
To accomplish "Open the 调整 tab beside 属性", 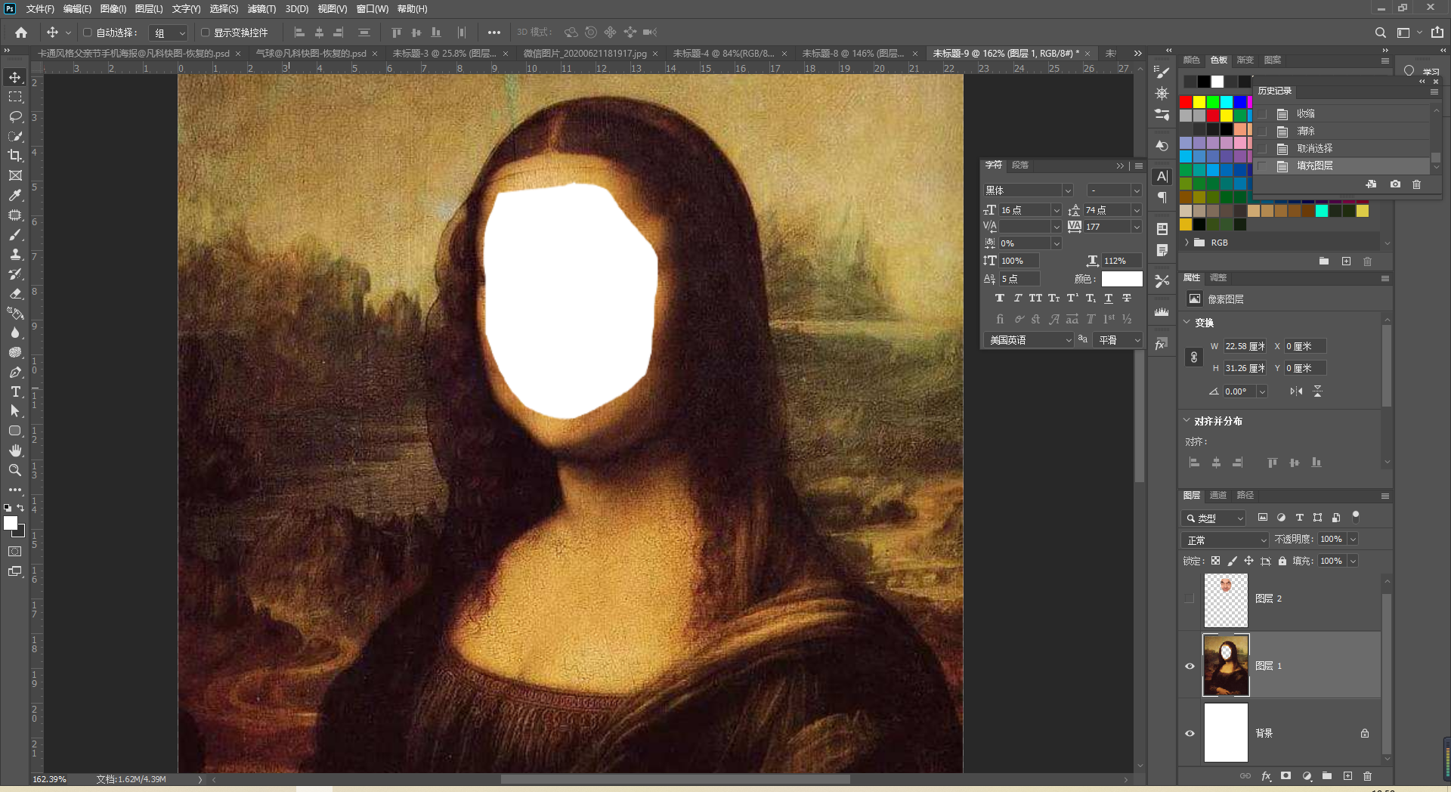I will [x=1218, y=278].
